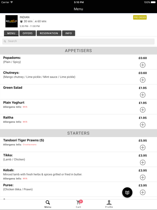Add Raitha using its plus icon
Image resolution: width=157 pixels, height=210 pixels.
143,125
